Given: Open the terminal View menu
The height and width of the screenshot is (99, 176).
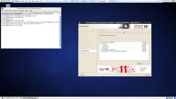Looking at the screenshot, I should click(x=10, y=11).
